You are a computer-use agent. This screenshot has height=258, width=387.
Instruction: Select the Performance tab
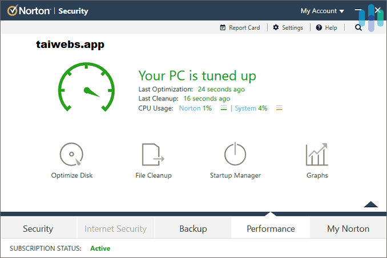(271, 229)
